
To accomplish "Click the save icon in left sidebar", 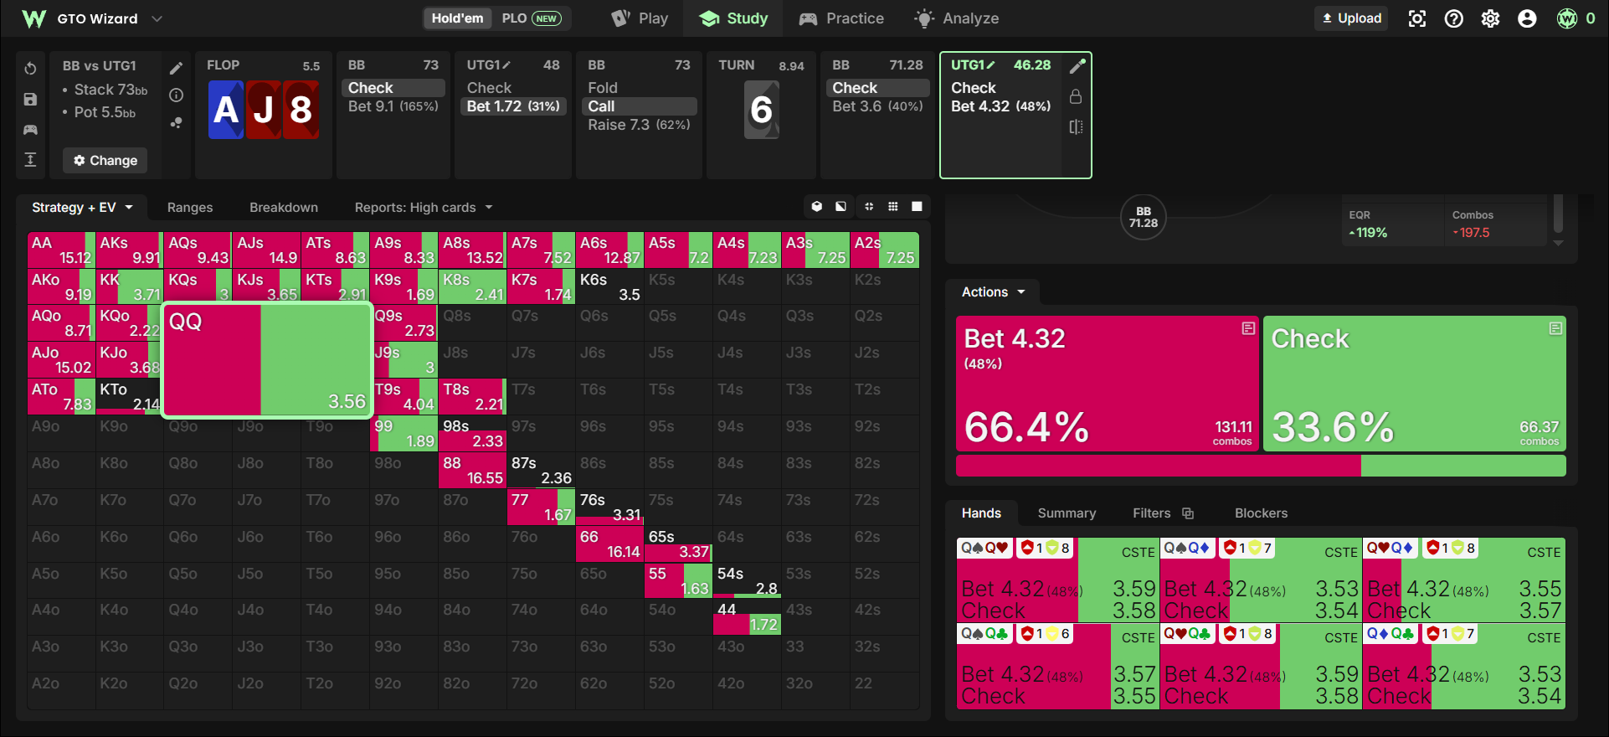I will pos(30,100).
